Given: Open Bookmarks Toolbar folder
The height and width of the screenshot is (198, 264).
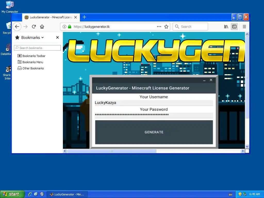Looking at the screenshot, I should (31, 56).
